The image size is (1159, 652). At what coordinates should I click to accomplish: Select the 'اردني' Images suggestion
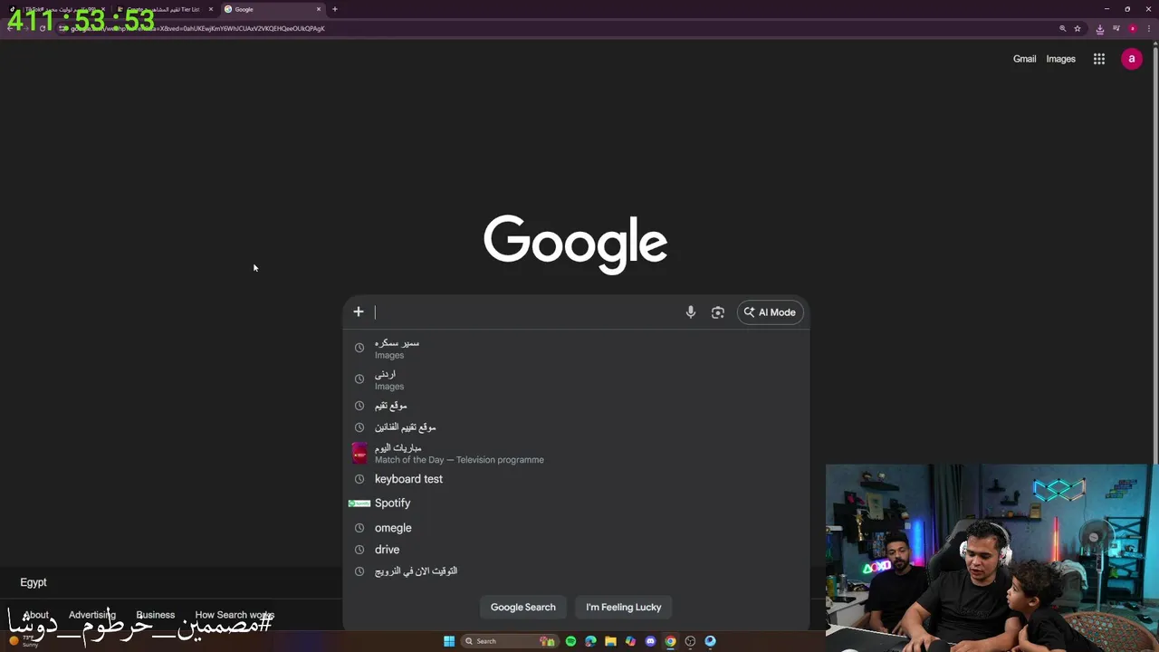(576, 379)
